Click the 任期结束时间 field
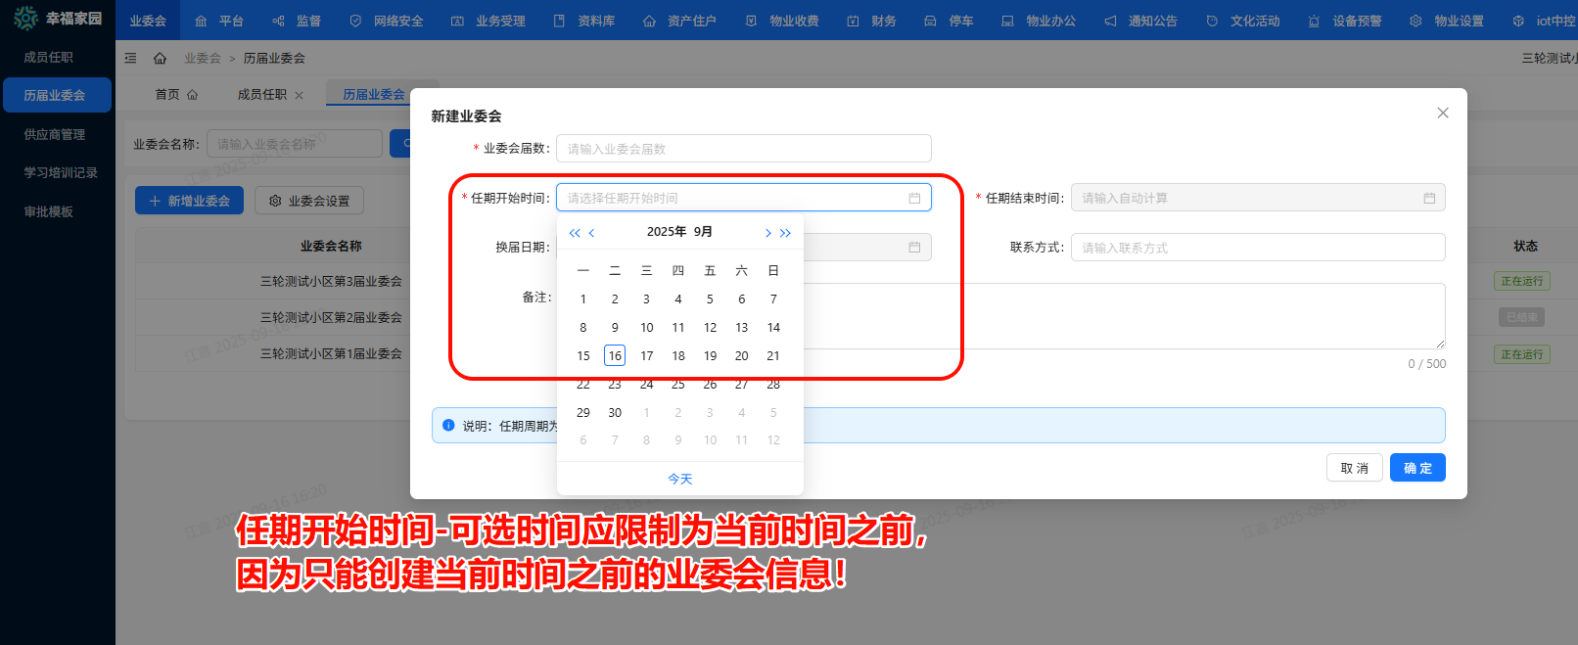Screen dimensions: 1578x645 pos(1258,198)
